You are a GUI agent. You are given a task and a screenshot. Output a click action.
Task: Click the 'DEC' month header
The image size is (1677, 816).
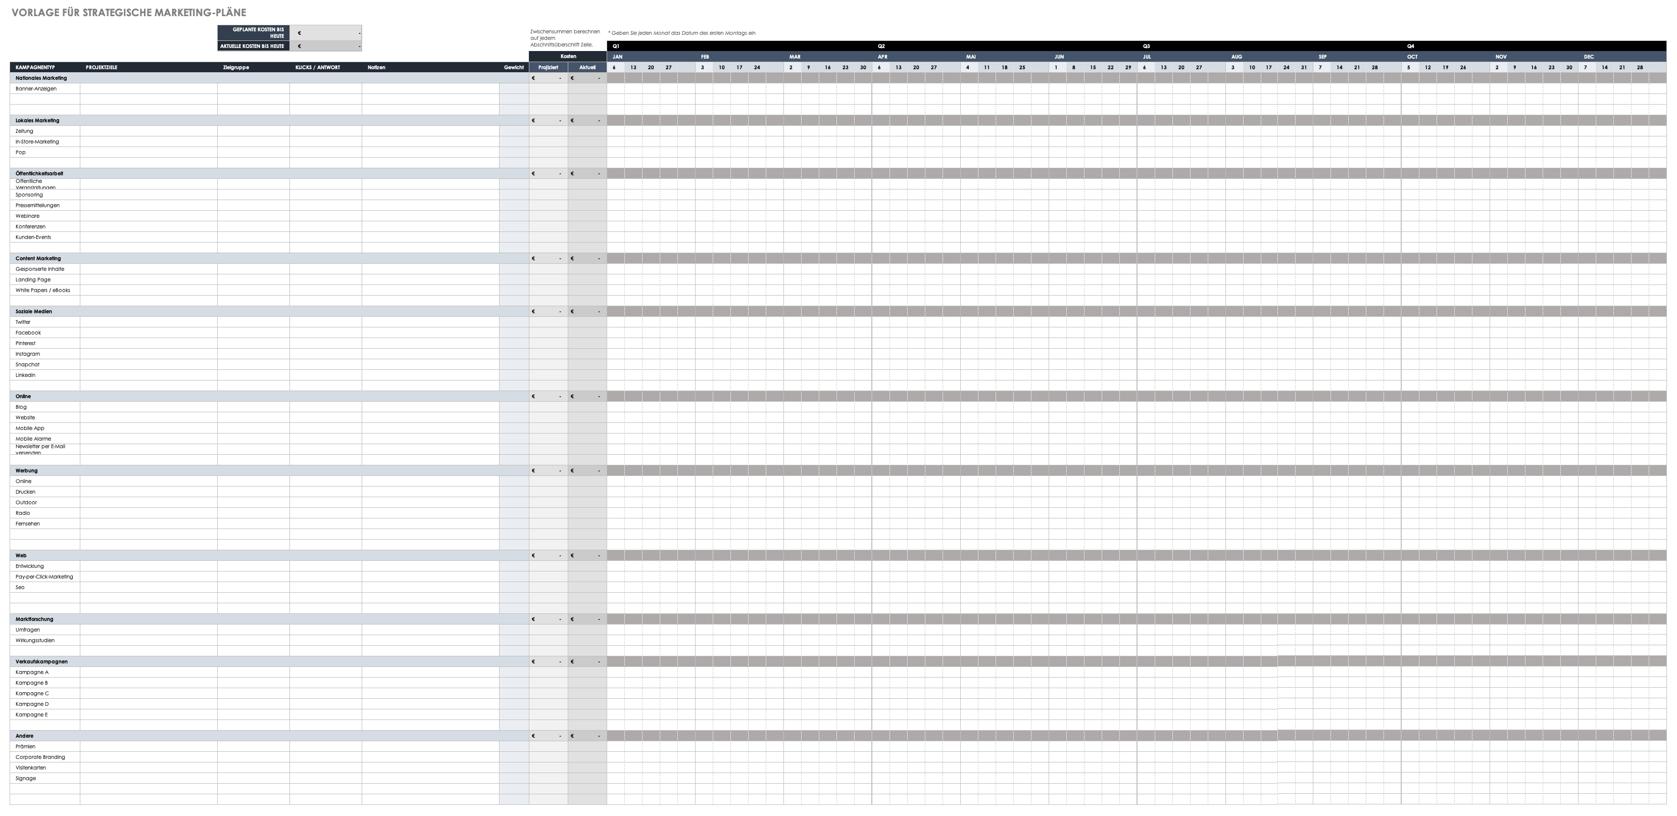1622,57
